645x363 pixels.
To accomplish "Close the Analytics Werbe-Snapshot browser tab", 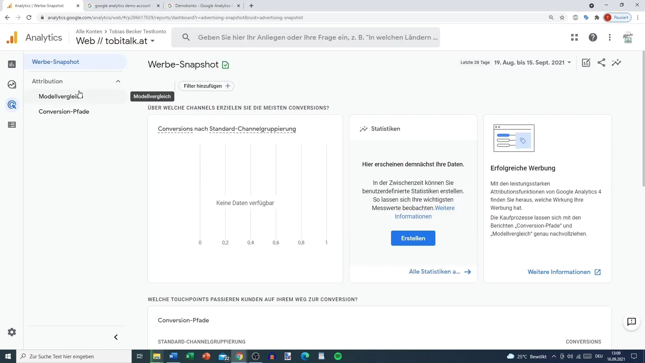I will click(x=78, y=6).
